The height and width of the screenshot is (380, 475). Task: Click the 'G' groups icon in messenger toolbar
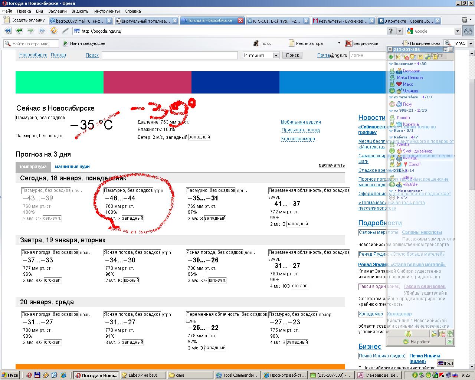pos(398,57)
